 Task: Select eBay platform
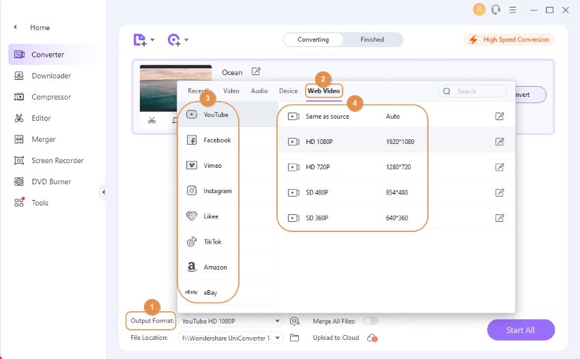[228, 292]
